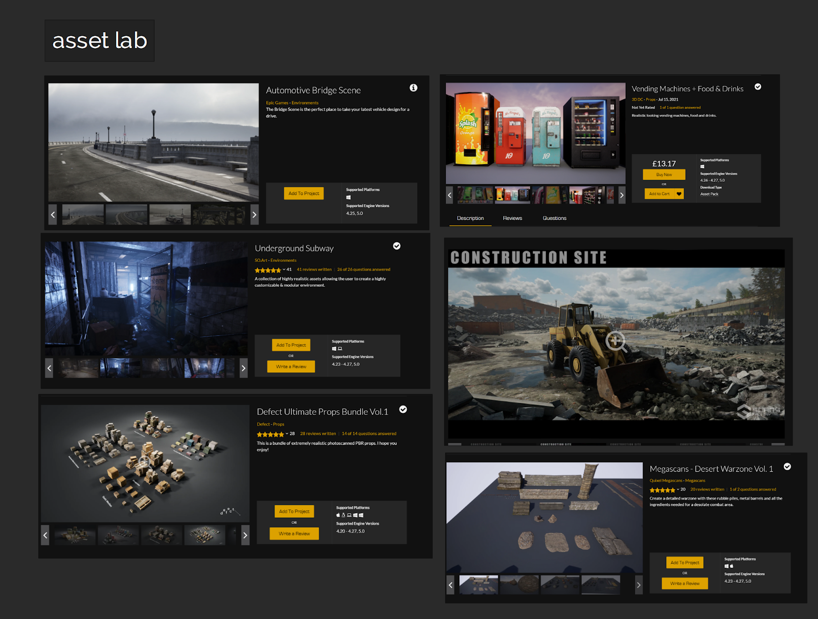Expand the rating breakdown chevron beside 28
Image resolution: width=818 pixels, height=619 pixels.
coord(287,434)
